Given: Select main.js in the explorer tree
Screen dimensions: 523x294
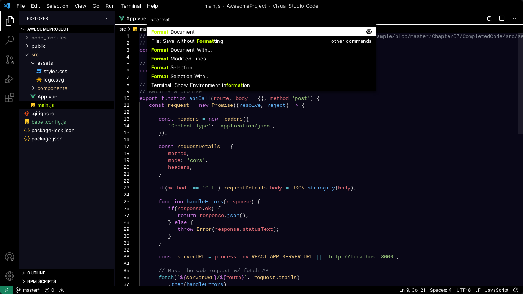Looking at the screenshot, I should pos(67,105).
